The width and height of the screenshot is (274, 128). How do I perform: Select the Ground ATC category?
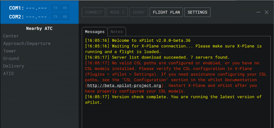(11, 59)
